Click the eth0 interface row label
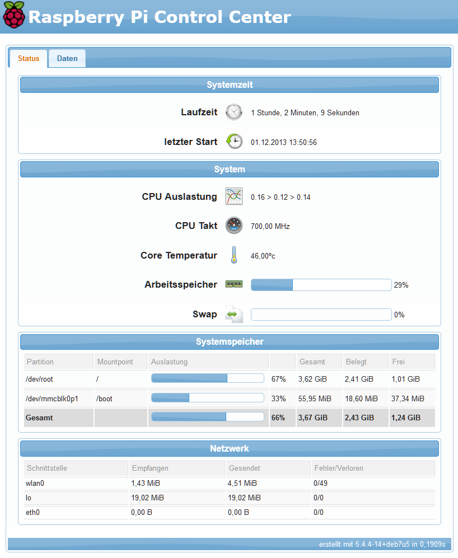The width and height of the screenshot is (458, 558). [x=33, y=512]
